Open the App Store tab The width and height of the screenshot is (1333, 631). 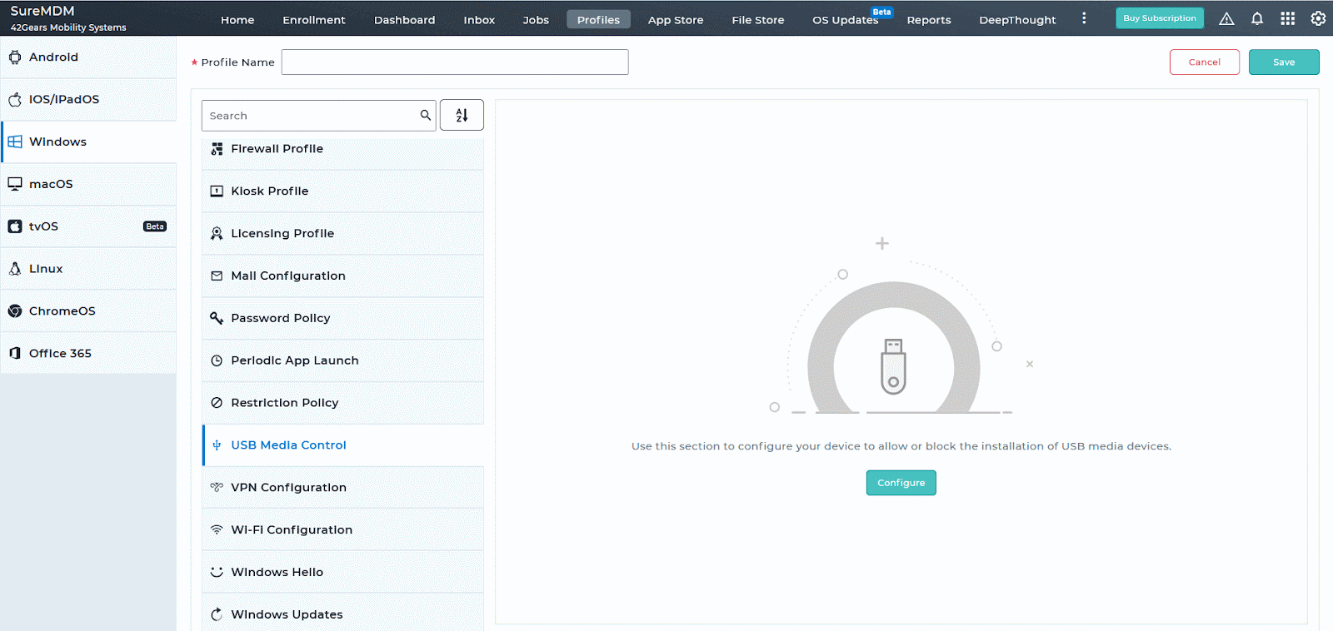tap(676, 20)
